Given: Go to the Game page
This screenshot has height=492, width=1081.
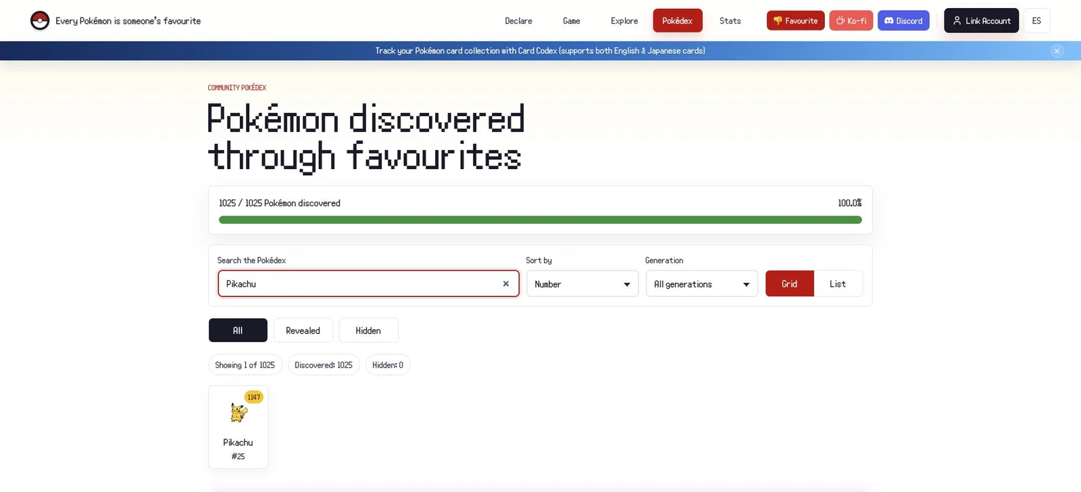Looking at the screenshot, I should click(x=572, y=21).
